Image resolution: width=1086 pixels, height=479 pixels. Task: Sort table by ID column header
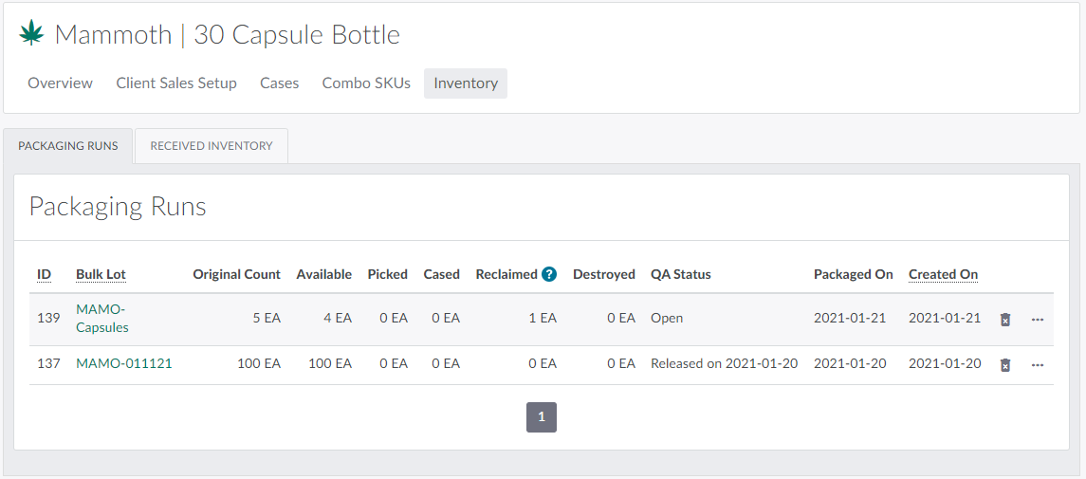point(44,274)
